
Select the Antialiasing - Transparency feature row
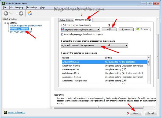(x=104, y=81)
